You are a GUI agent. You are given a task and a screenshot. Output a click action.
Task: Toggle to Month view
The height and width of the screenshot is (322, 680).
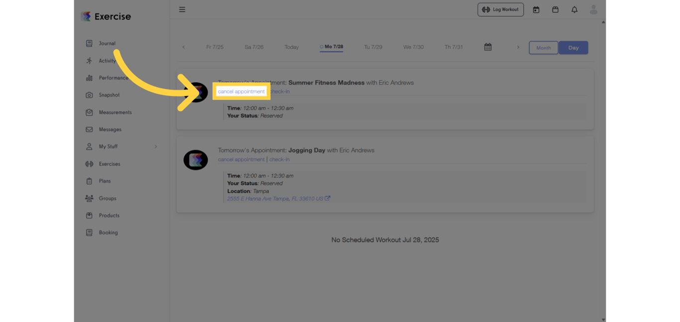coord(543,48)
